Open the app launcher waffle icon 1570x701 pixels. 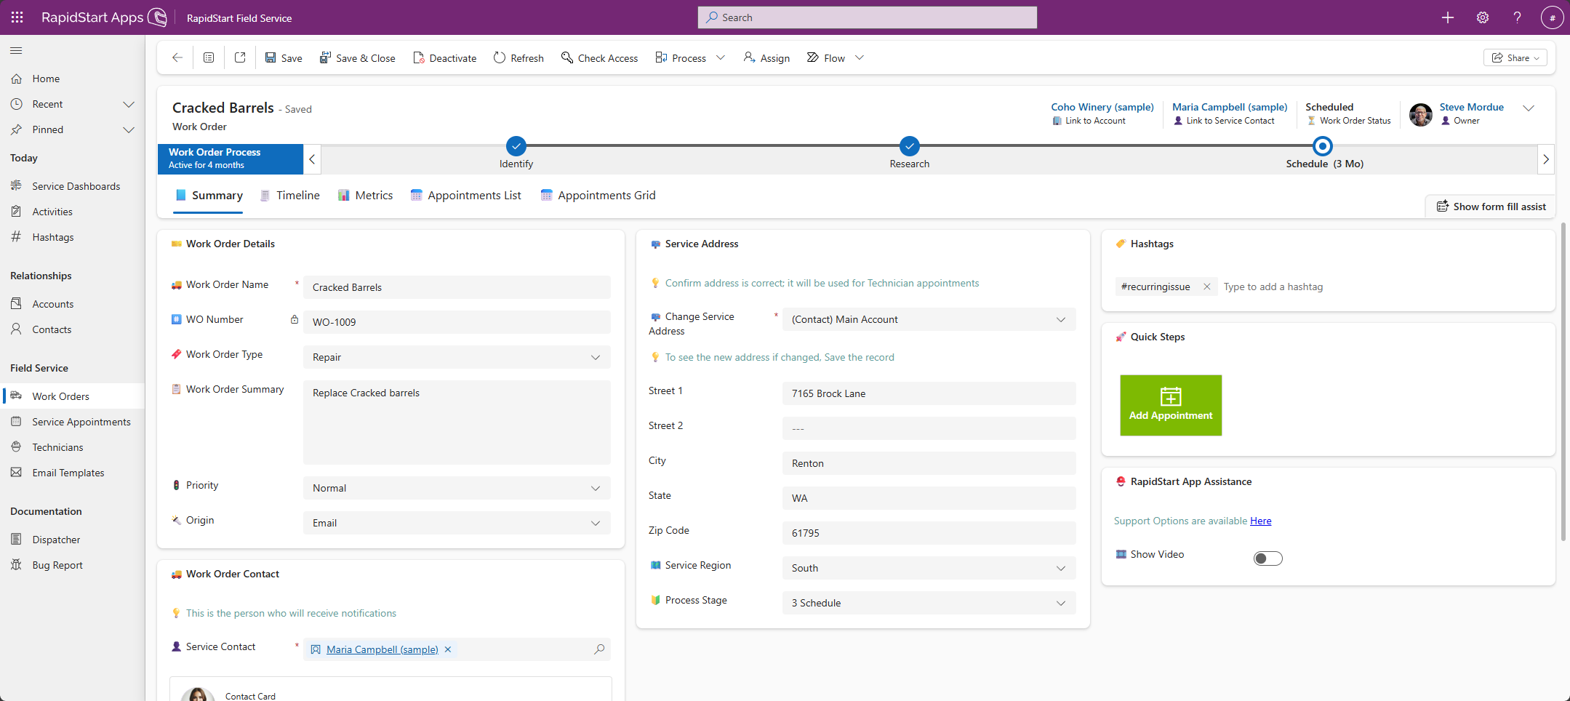tap(17, 17)
